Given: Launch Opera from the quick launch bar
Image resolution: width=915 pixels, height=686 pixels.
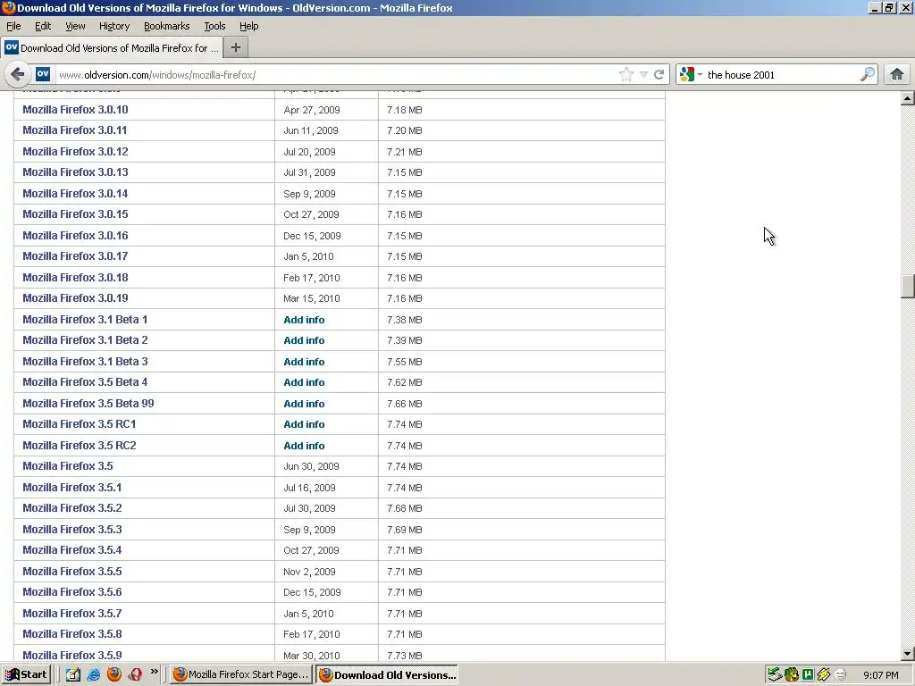Looking at the screenshot, I should point(136,675).
